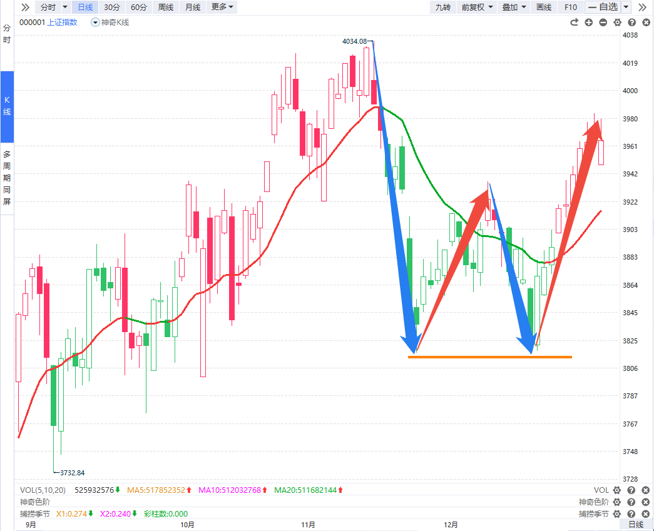654x531 pixels.
Task: Select the 月线 monthly period tab
Action: tap(193, 7)
